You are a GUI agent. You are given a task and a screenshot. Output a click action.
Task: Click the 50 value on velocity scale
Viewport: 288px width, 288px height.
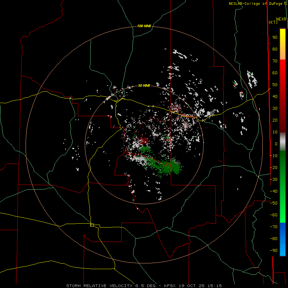tap(275, 85)
